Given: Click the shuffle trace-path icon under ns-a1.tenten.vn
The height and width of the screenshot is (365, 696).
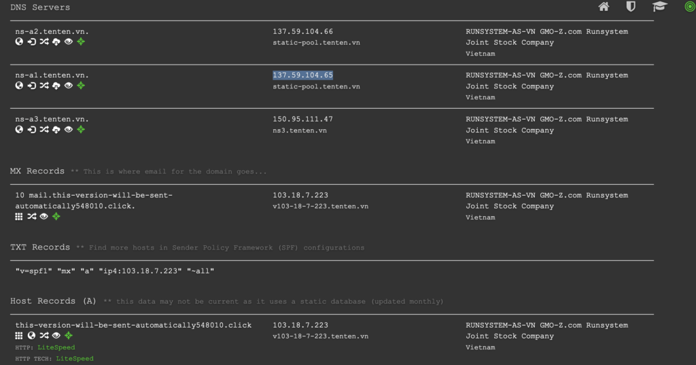Looking at the screenshot, I should click(x=44, y=86).
